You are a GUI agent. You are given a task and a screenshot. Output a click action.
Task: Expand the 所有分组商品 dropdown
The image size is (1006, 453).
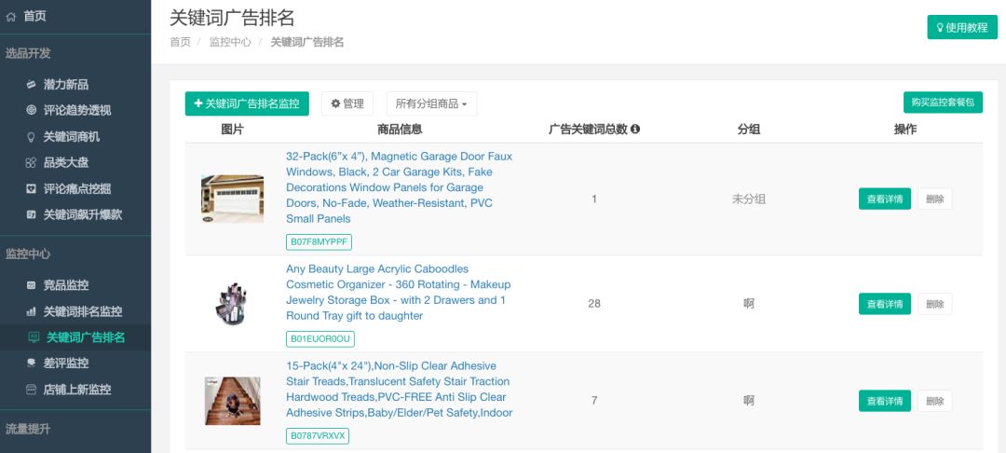click(x=431, y=104)
